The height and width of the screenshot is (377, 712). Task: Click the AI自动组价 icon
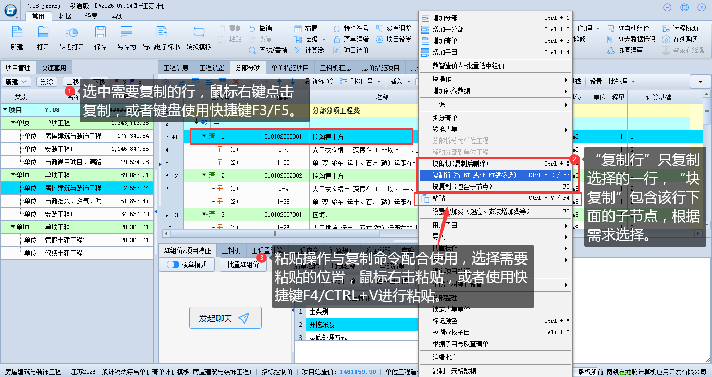(611, 28)
